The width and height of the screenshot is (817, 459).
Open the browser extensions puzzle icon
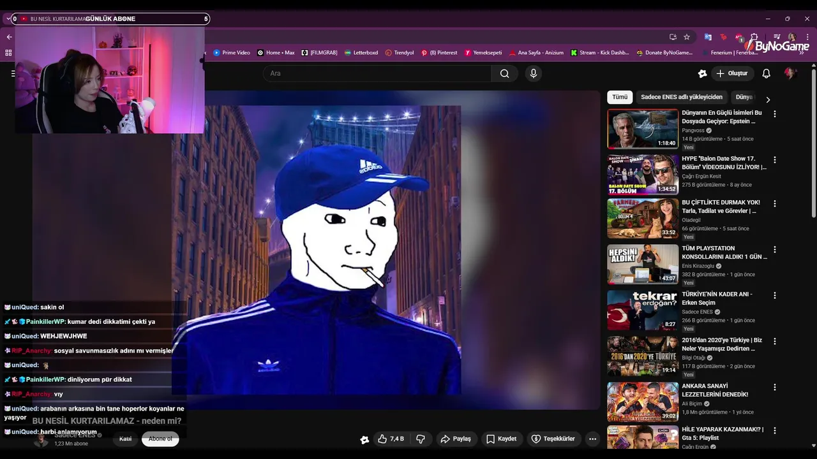[754, 37]
